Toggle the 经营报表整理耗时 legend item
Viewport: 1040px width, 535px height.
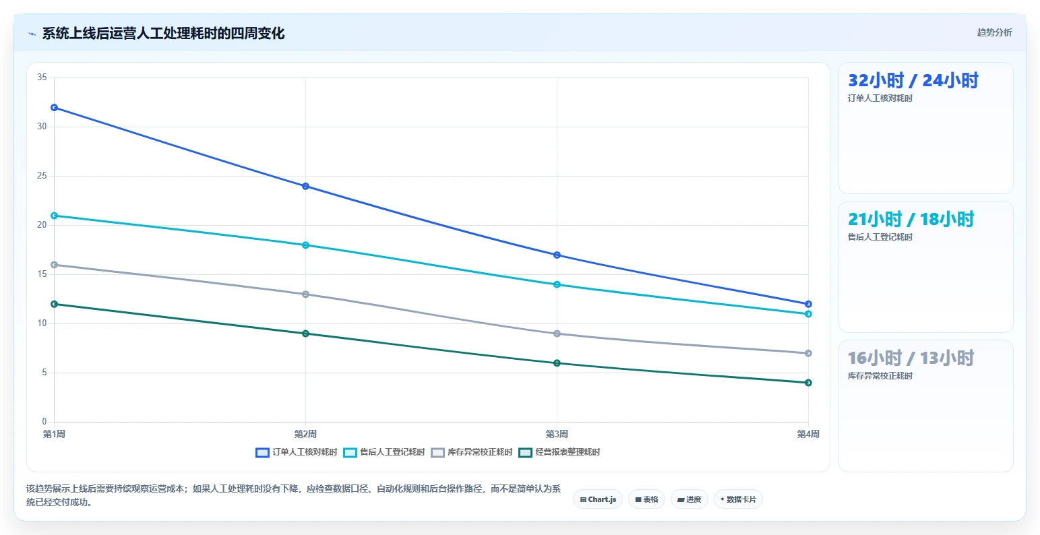point(559,452)
